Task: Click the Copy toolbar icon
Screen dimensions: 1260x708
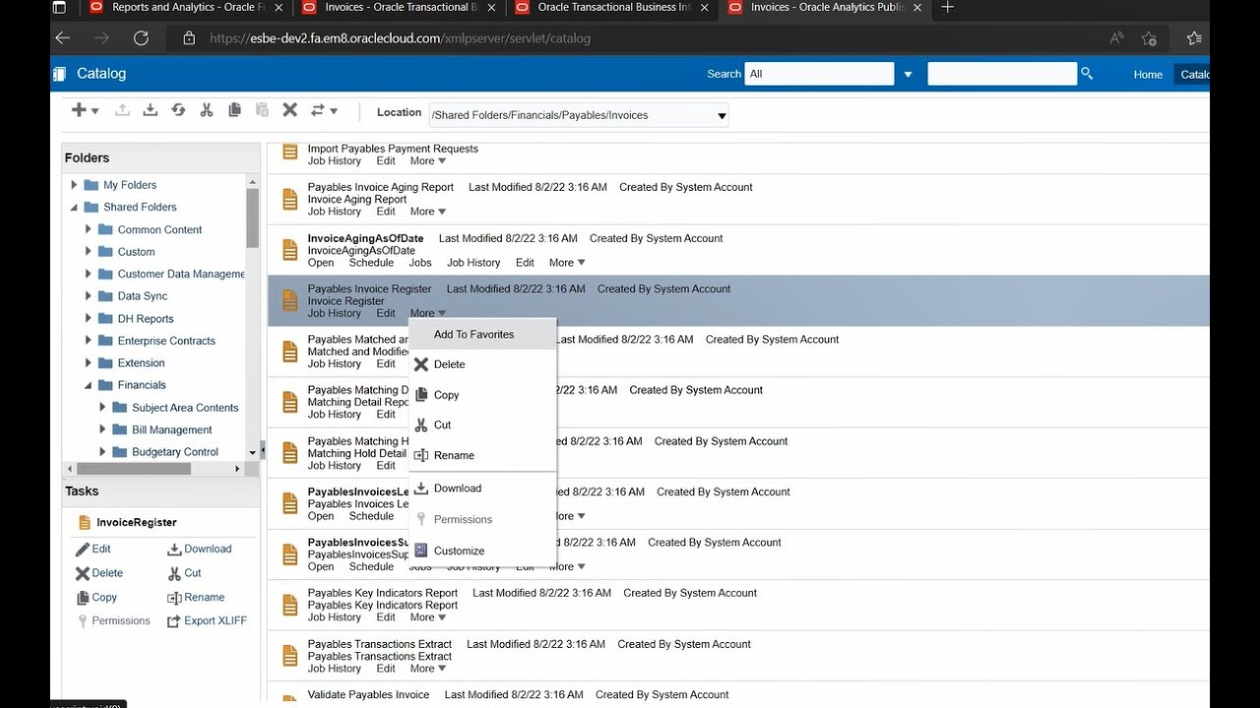Action: tap(234, 110)
